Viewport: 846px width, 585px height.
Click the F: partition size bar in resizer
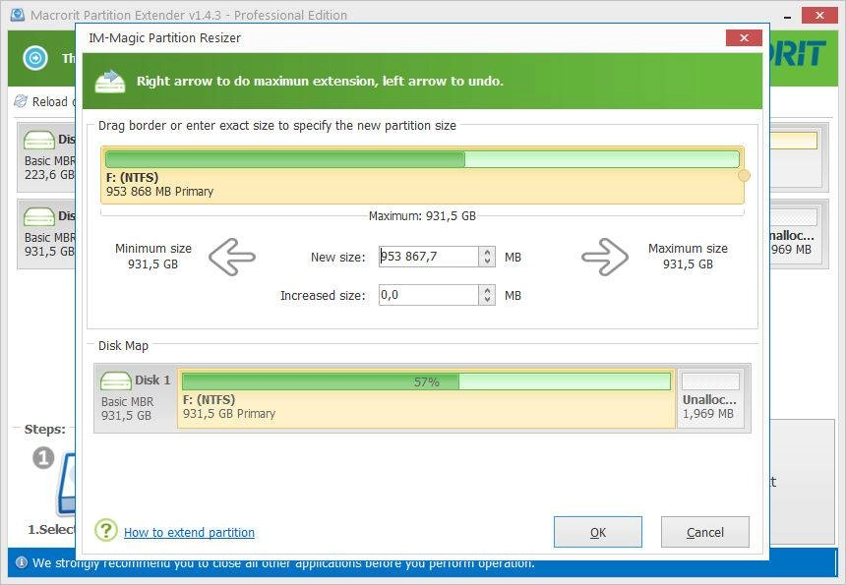pos(422,159)
